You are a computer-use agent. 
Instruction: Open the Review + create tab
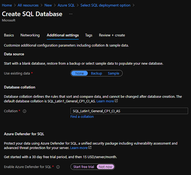coord(112,35)
